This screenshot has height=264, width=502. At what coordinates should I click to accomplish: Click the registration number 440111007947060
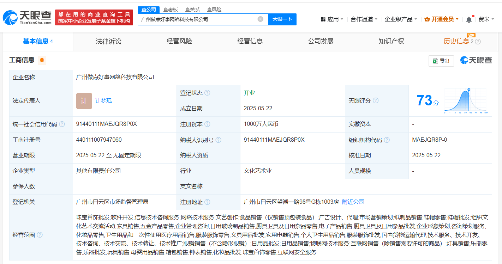pyautogui.click(x=99, y=140)
